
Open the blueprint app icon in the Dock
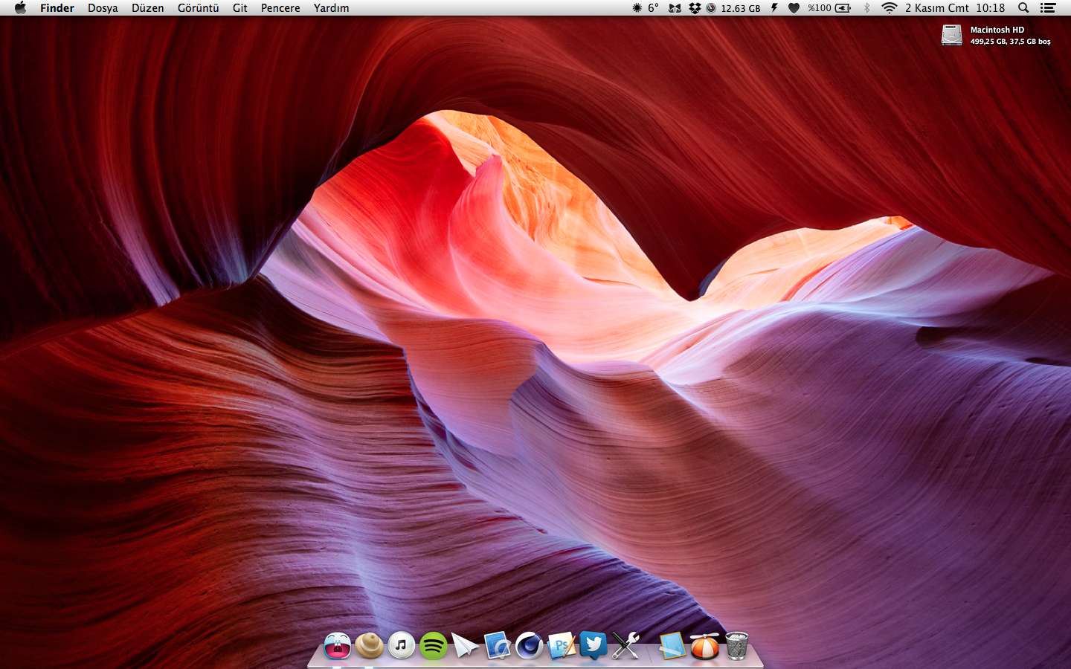coord(498,645)
